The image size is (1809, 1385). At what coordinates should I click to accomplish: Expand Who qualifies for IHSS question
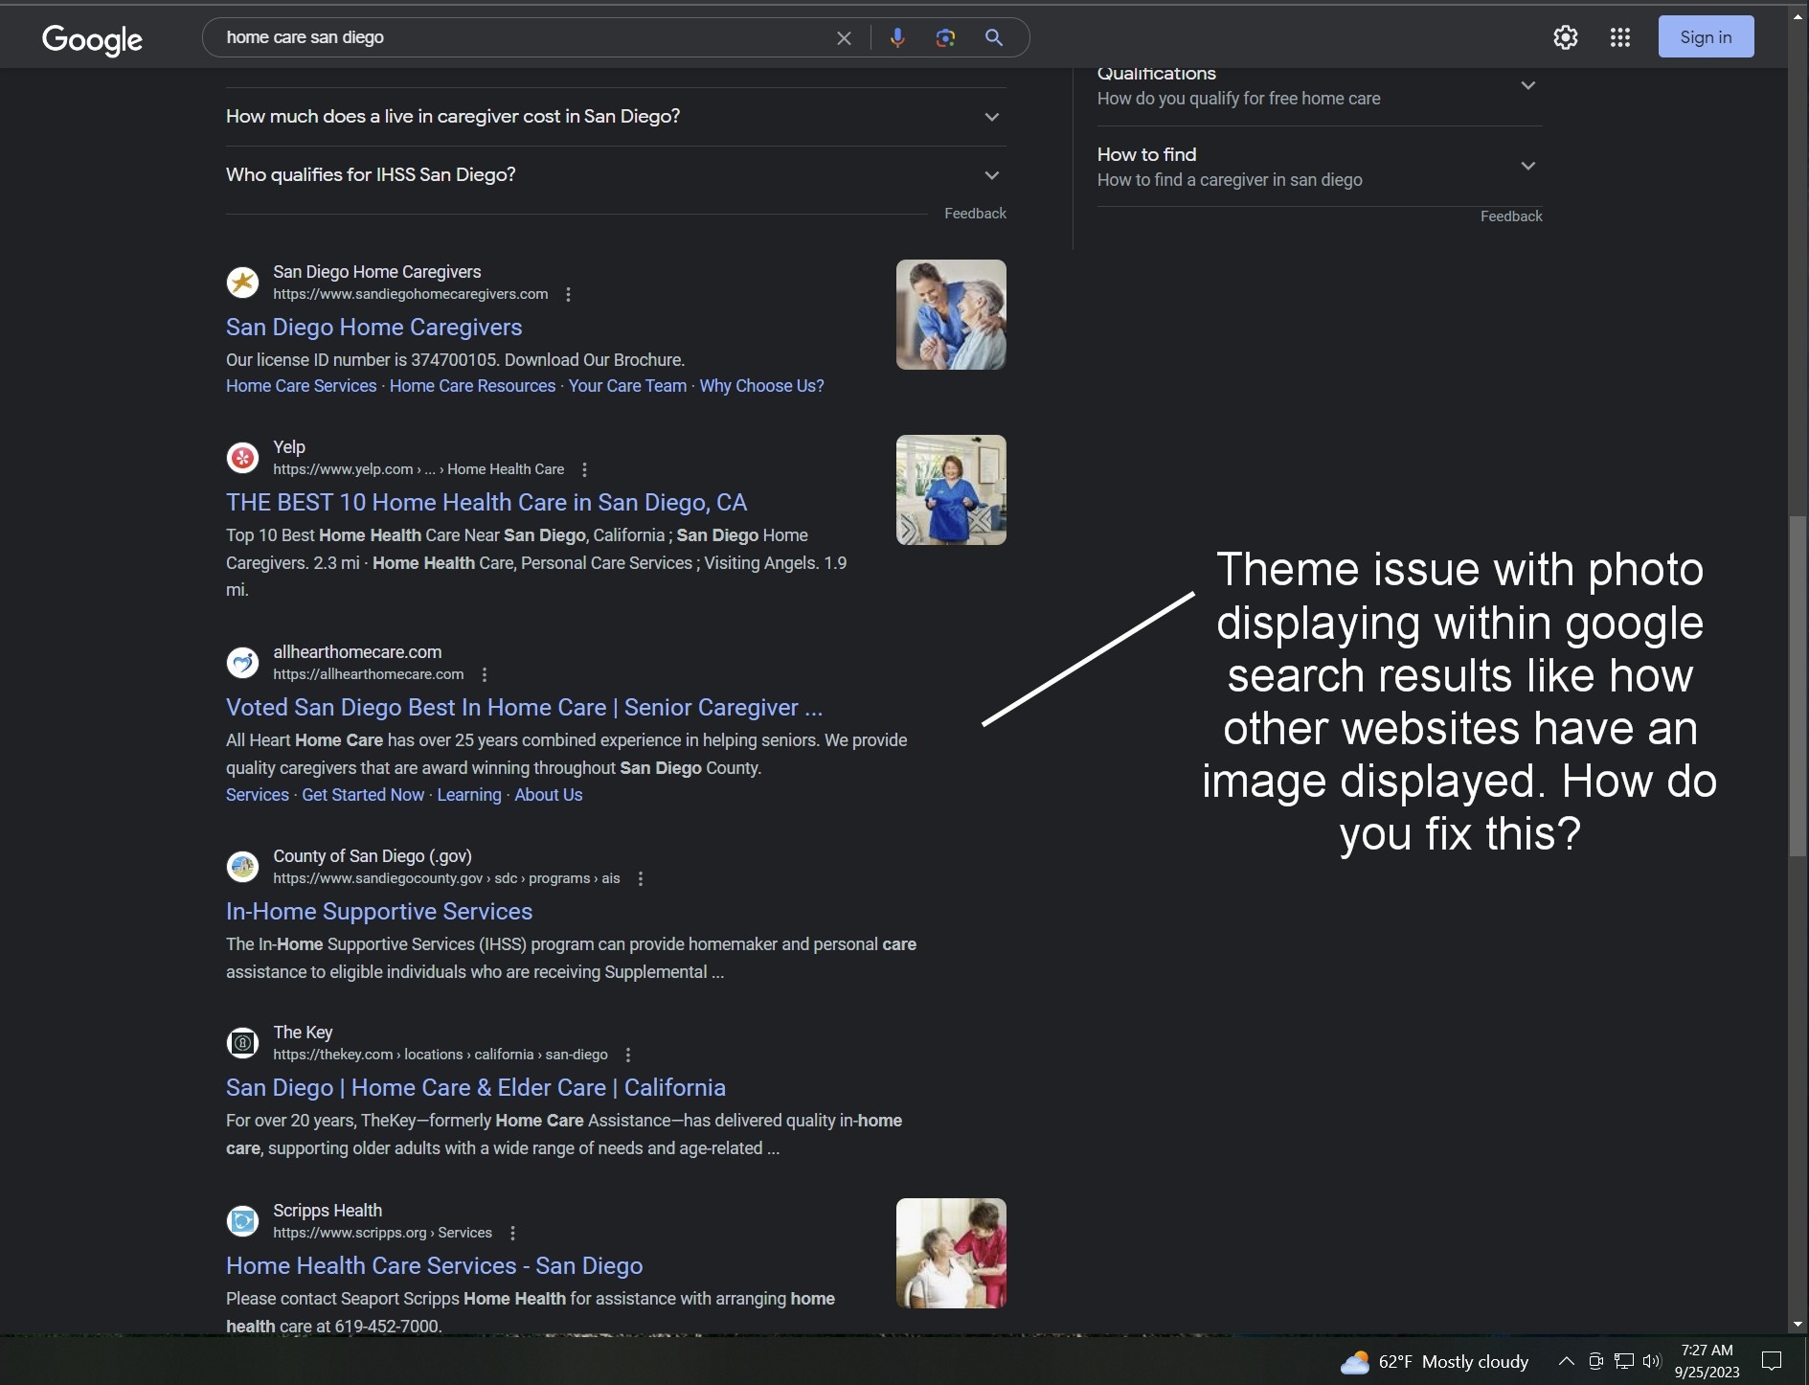pos(616,175)
